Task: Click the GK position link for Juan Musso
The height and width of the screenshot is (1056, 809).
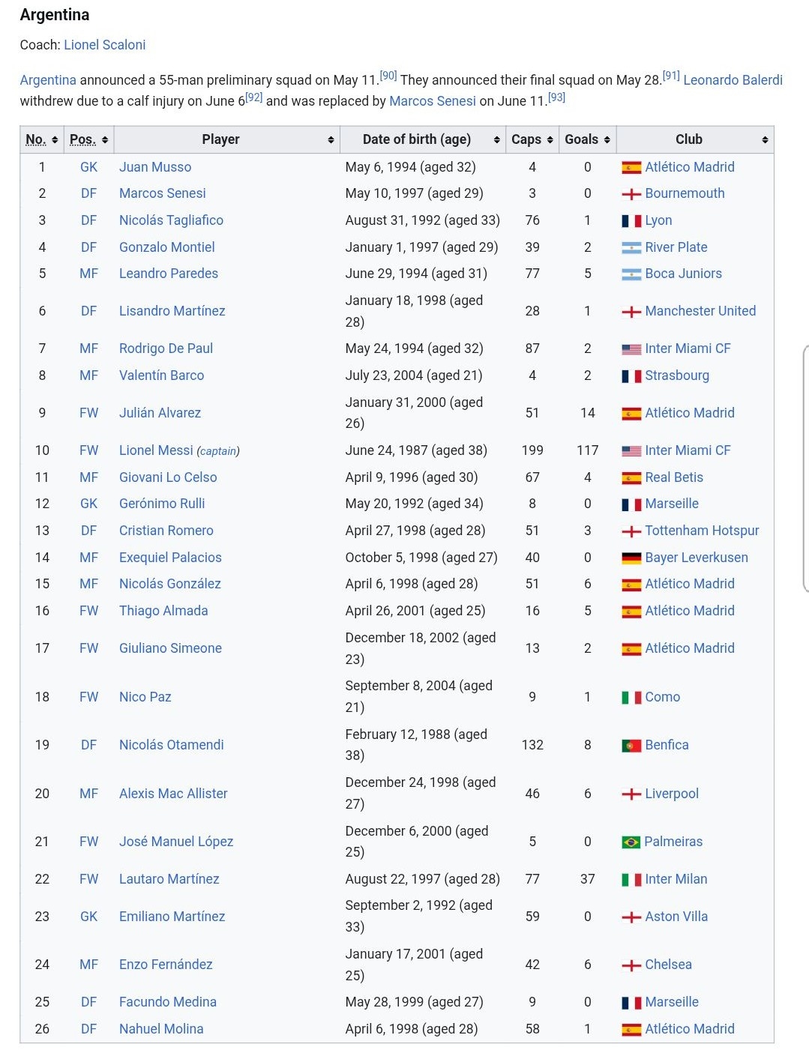Action: [88, 167]
